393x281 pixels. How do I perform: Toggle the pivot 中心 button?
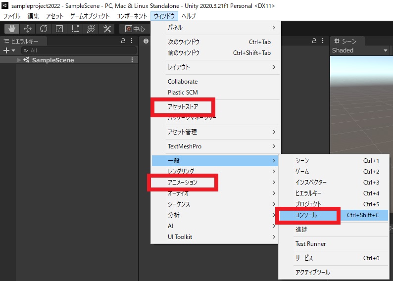(135, 29)
